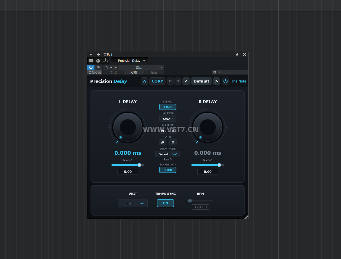Image resolution: width=341 pixels, height=259 pixels.
Task: Go to next preset with right triangle
Action: pyautogui.click(x=116, y=68)
